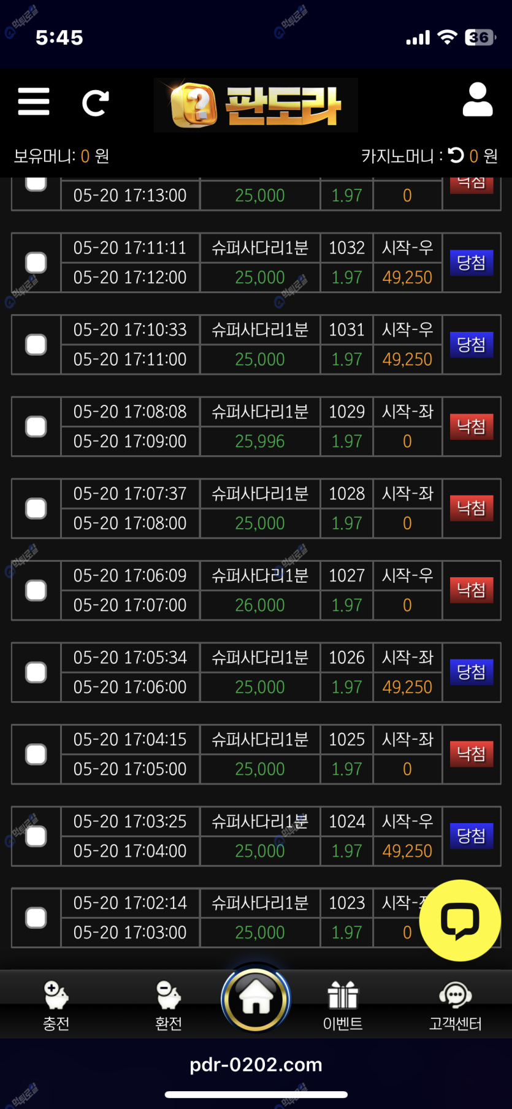Viewport: 512px width, 1109px height.
Task: Open the yellow live chat bubble
Action: [460, 919]
